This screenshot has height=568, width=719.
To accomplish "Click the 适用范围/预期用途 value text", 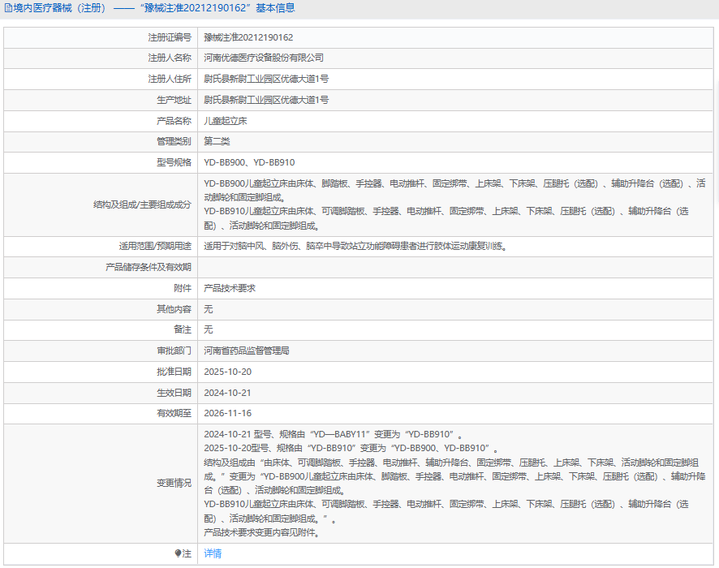I will pyautogui.click(x=355, y=246).
